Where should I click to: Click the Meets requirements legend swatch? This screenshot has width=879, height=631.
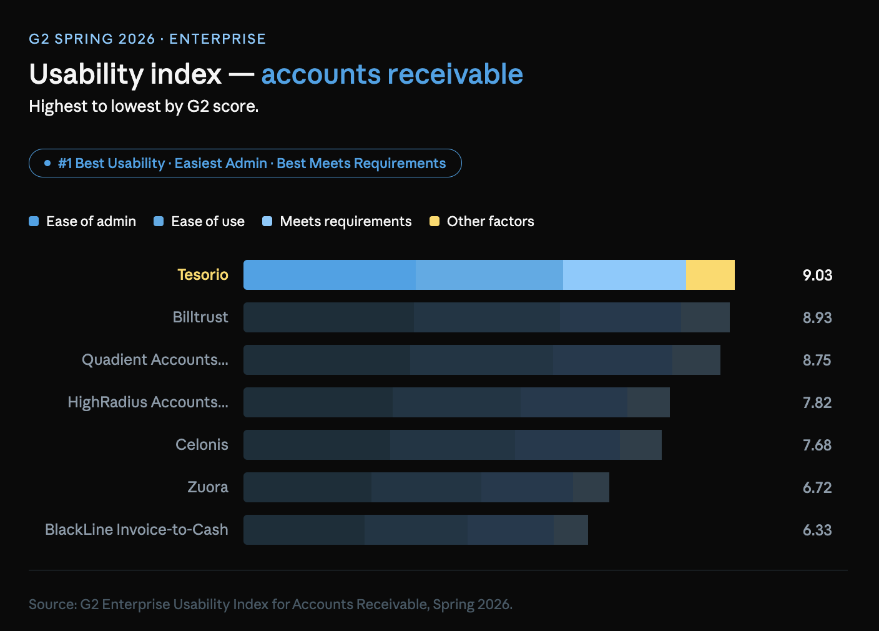pyautogui.click(x=267, y=221)
